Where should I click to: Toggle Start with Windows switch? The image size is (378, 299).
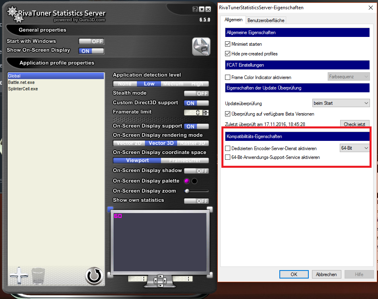[x=91, y=41]
